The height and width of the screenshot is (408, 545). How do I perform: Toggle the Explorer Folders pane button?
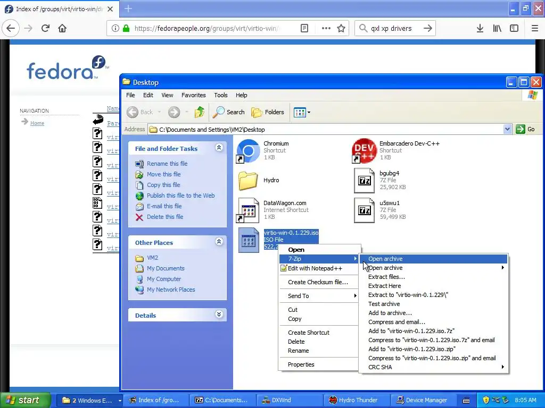[x=268, y=112]
